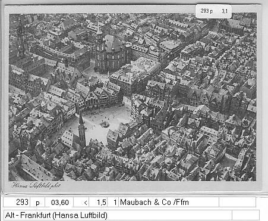This screenshot has height=221, width=268.
Task: Select the "Maubach & Co /Ffm" publisher field
Action: pos(169,202)
